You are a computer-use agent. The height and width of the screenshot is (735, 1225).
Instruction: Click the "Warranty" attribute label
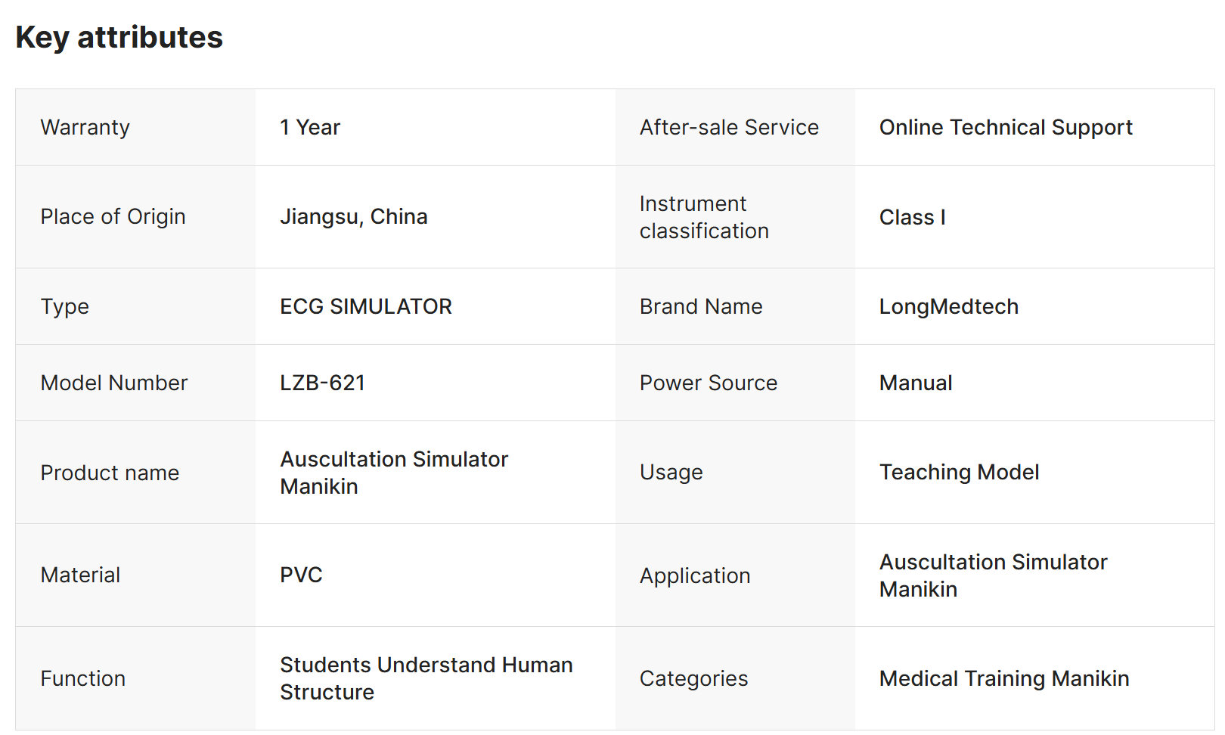click(85, 127)
